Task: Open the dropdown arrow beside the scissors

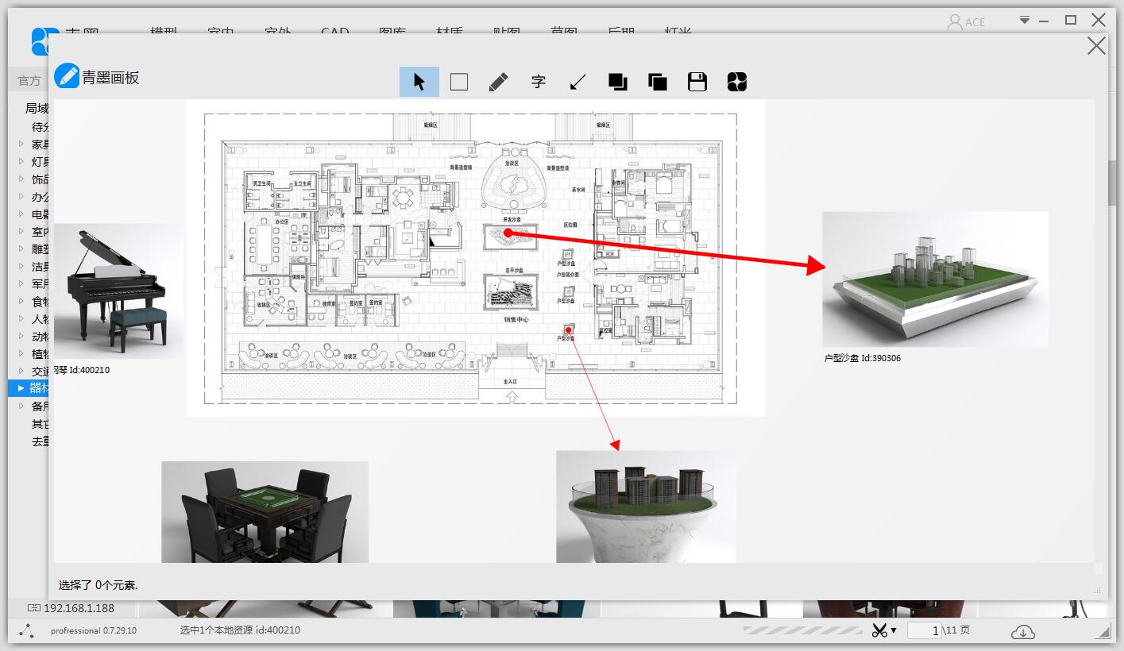Action: [894, 631]
